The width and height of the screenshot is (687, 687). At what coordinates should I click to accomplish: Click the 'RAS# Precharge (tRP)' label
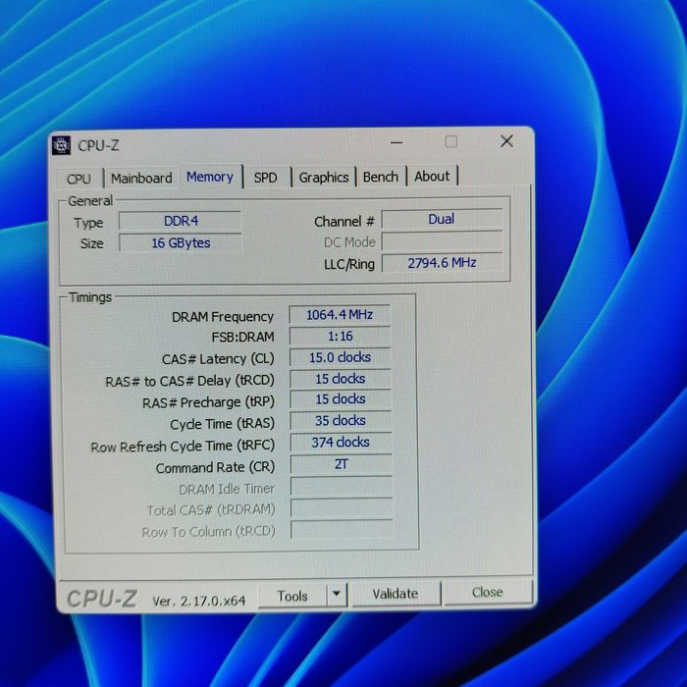coord(208,401)
